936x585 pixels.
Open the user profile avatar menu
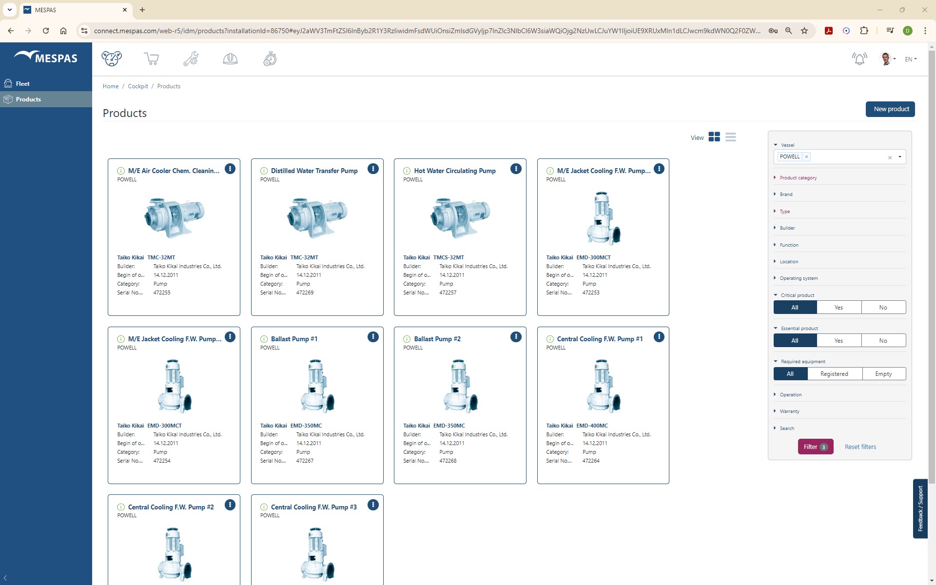888,59
